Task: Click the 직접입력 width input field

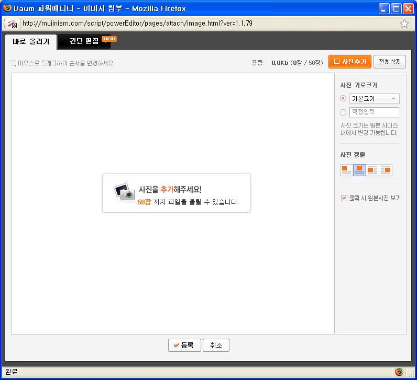Action: click(x=374, y=112)
